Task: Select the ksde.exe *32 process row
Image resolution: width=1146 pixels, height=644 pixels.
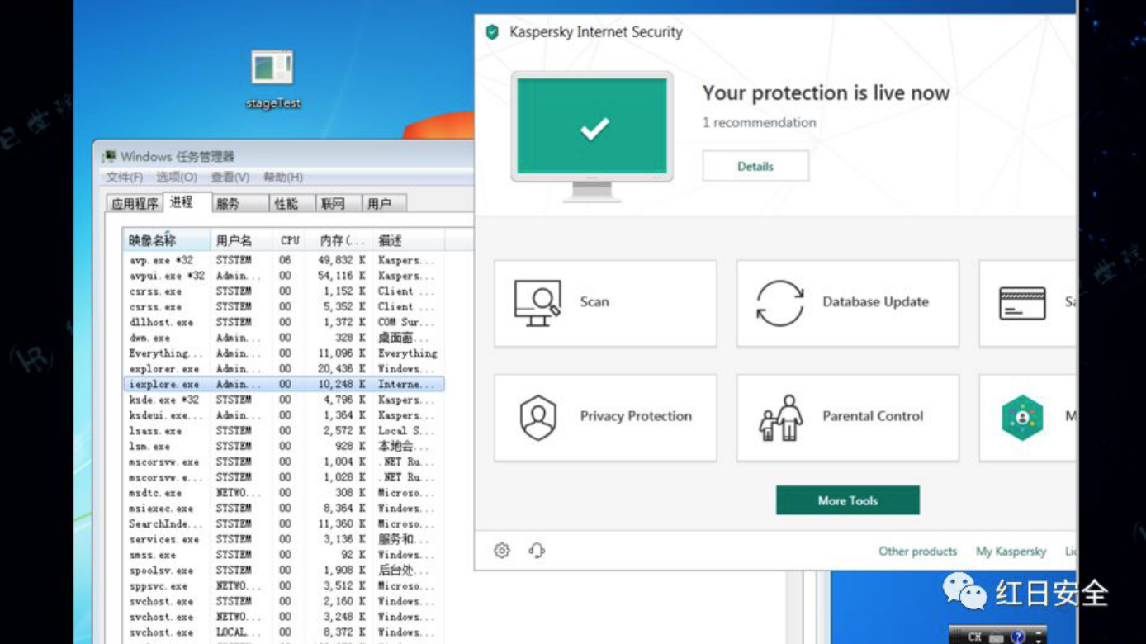Action: tap(284, 400)
